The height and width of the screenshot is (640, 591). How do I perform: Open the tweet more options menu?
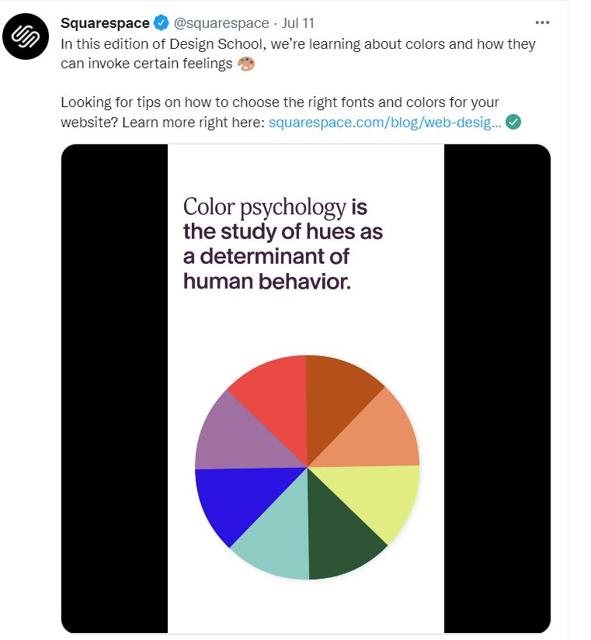pos(542,22)
